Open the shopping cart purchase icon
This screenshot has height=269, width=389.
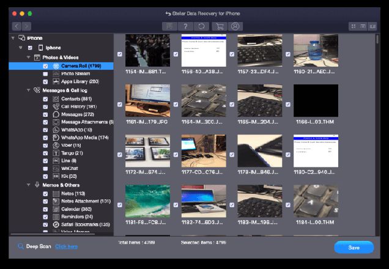tap(218, 26)
